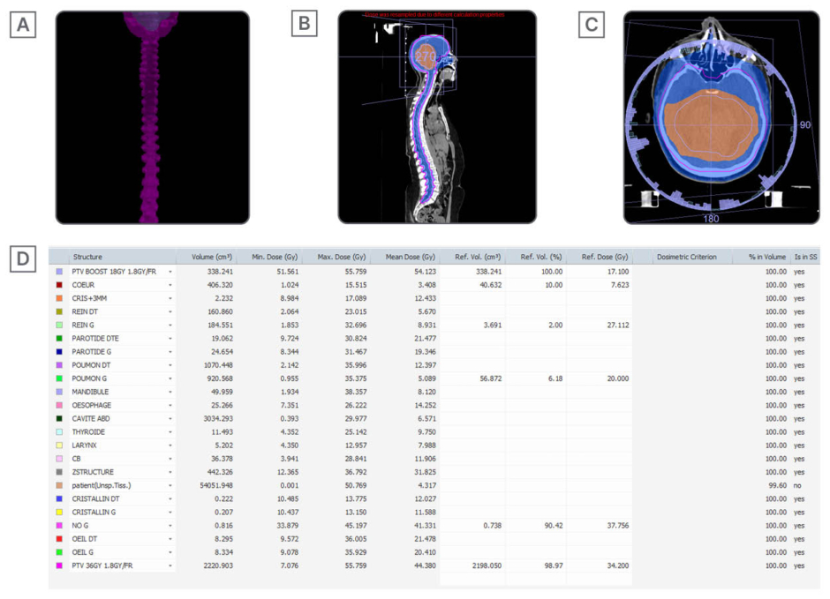Pick the LARYNX yellow color swatch
830x599 pixels.
59,446
